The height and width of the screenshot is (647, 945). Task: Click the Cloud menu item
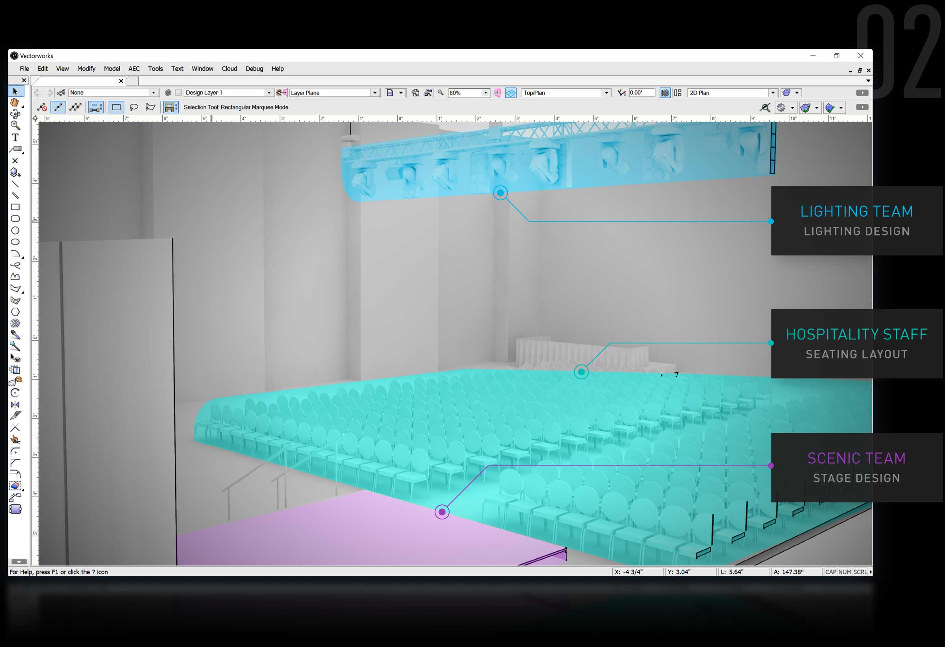pyautogui.click(x=230, y=69)
